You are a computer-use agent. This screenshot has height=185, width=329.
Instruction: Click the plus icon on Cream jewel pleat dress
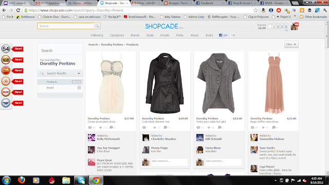coord(101,127)
